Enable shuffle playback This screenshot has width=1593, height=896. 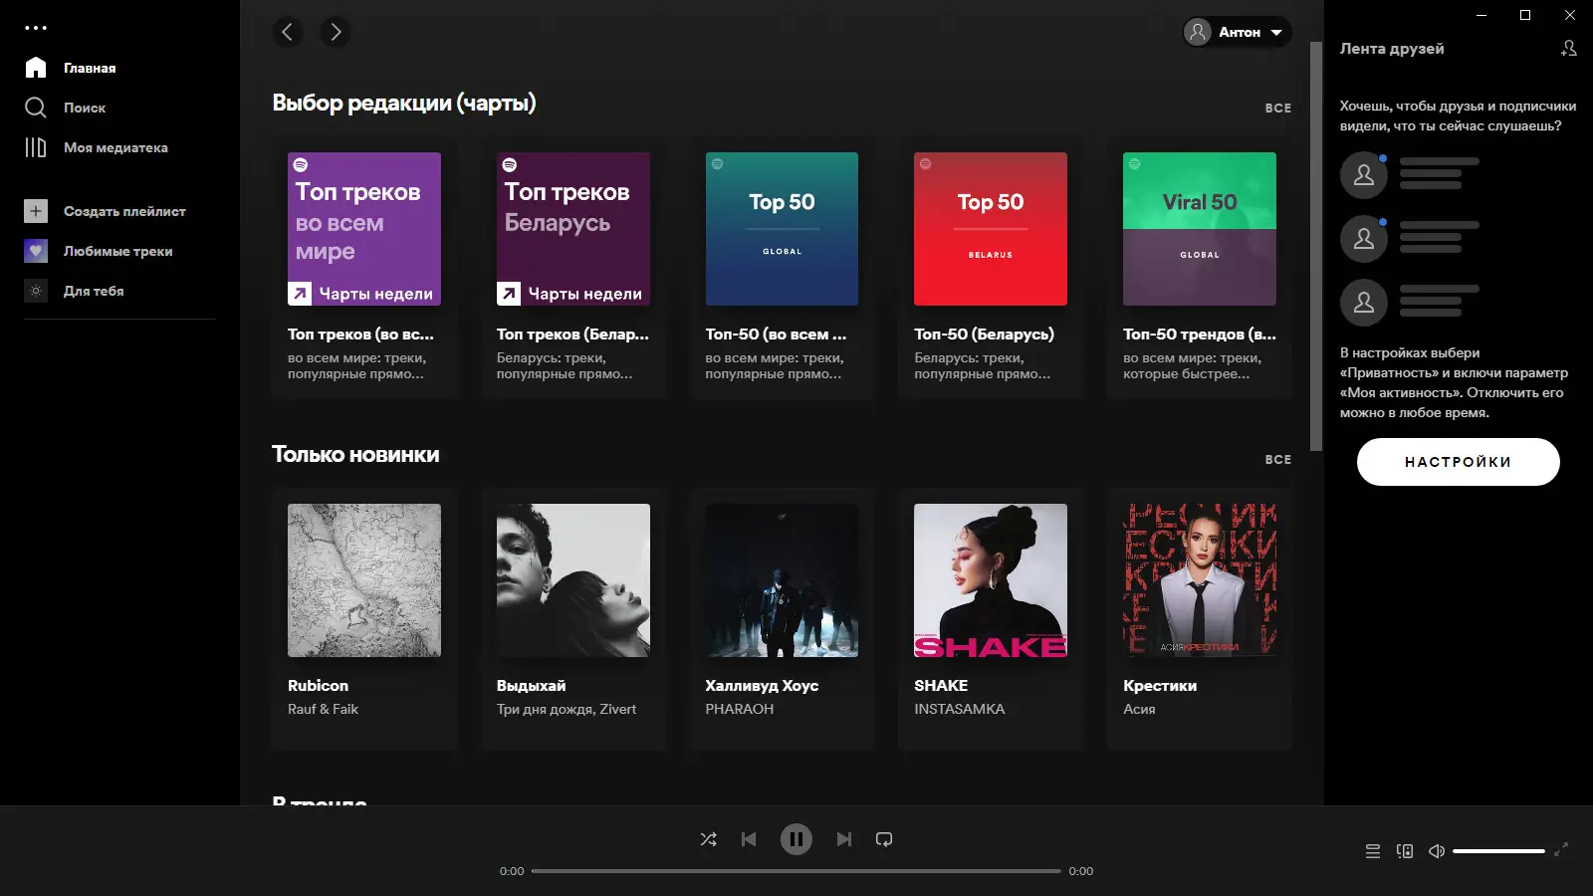pos(709,839)
